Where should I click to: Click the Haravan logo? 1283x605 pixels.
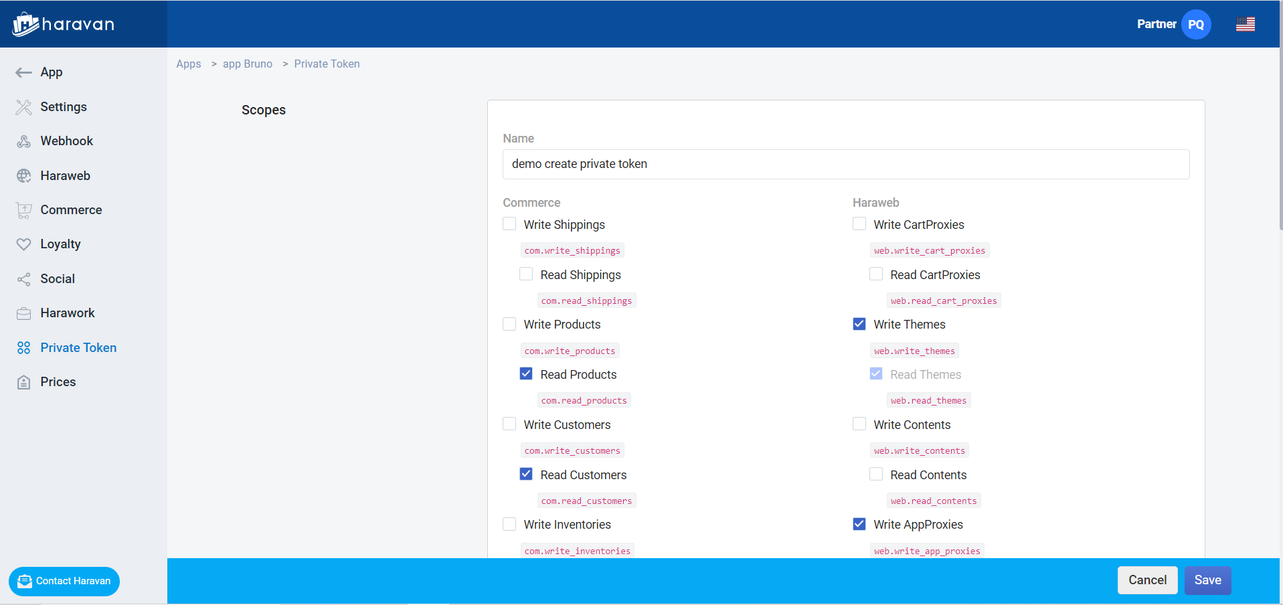(x=64, y=24)
